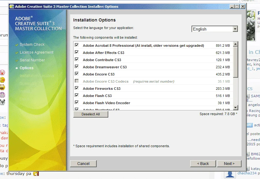The width and height of the screenshot is (260, 179).
Task: Click the kissing emoticon in background page
Action: coord(3,80)
